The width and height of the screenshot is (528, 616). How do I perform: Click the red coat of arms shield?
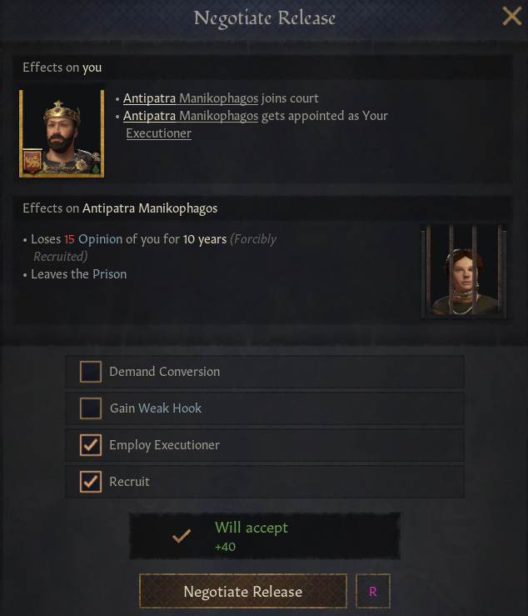tap(32, 161)
